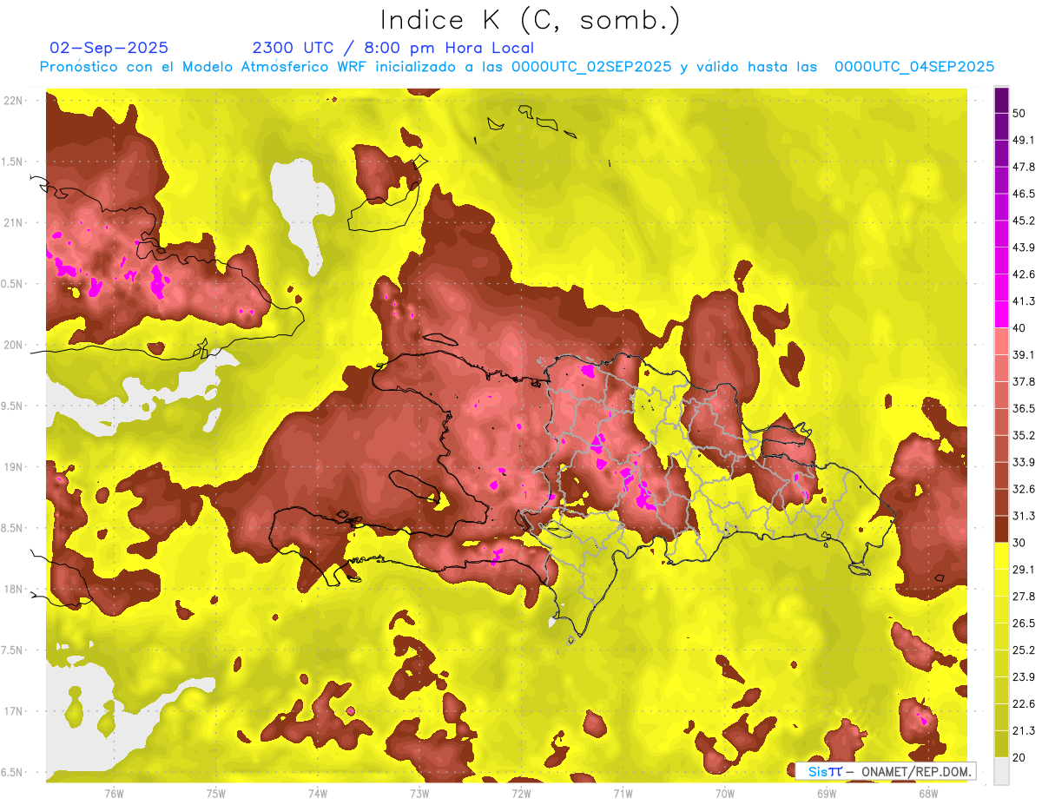This screenshot has width=1042, height=805.
Task: Click the '37.8' colorbar value
Action: point(1023,381)
